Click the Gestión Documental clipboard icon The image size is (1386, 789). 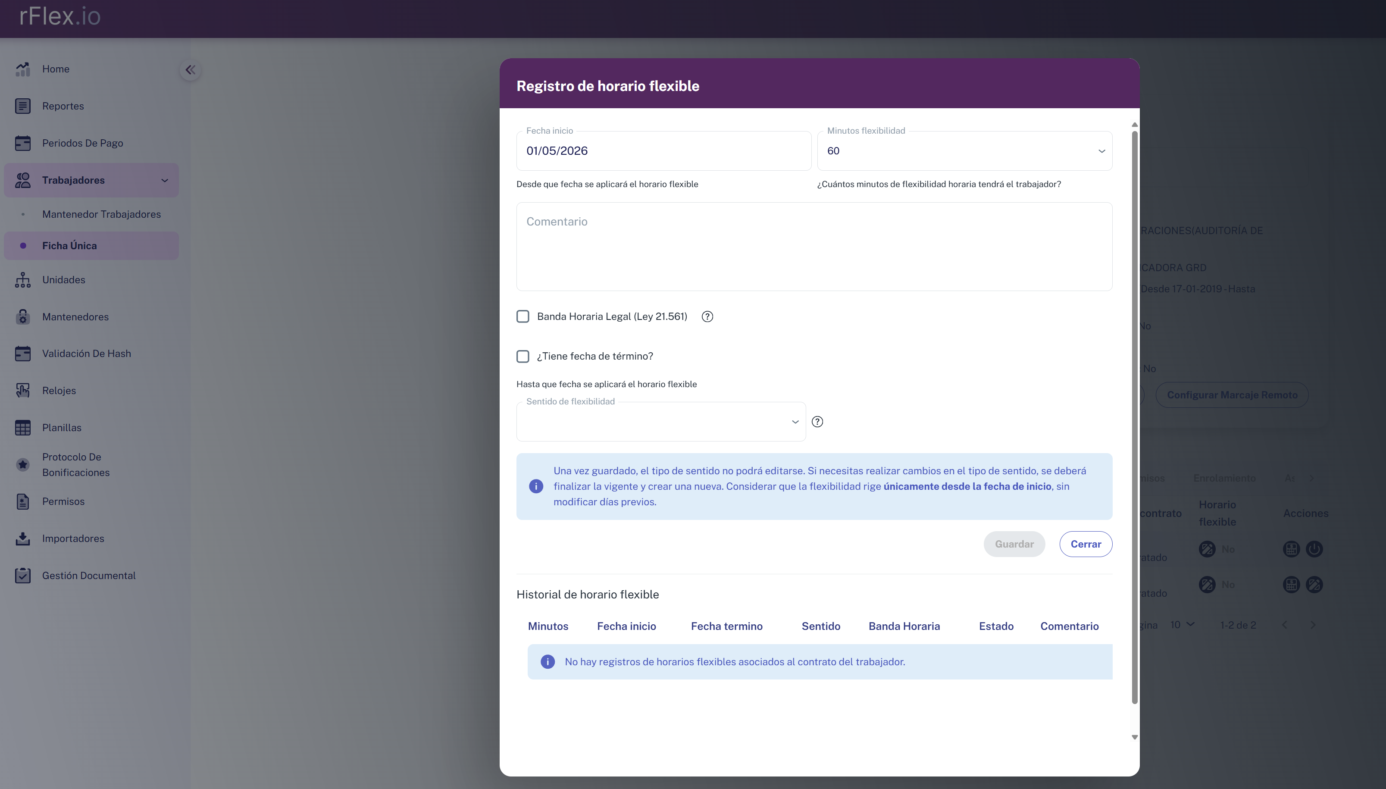click(23, 576)
